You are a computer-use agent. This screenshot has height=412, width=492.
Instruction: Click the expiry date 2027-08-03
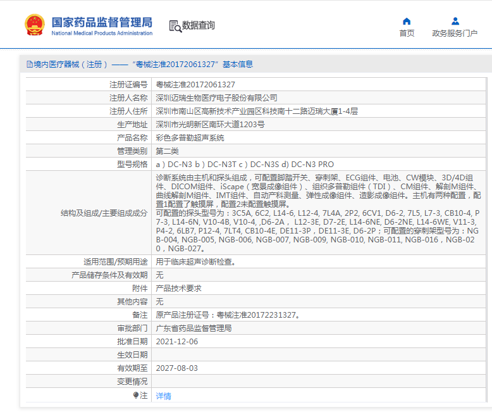click(x=176, y=368)
